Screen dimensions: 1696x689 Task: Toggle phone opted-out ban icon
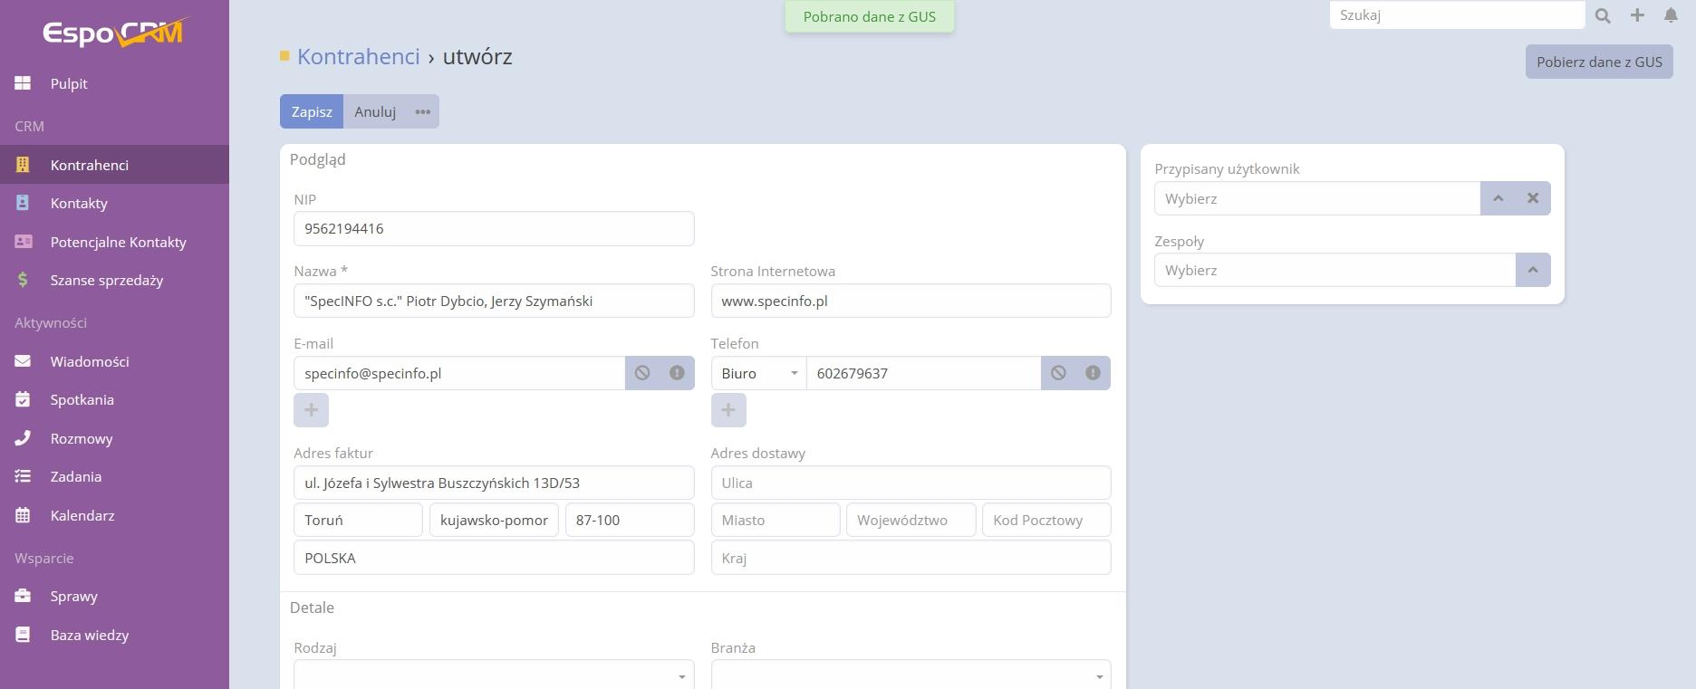(x=1058, y=373)
